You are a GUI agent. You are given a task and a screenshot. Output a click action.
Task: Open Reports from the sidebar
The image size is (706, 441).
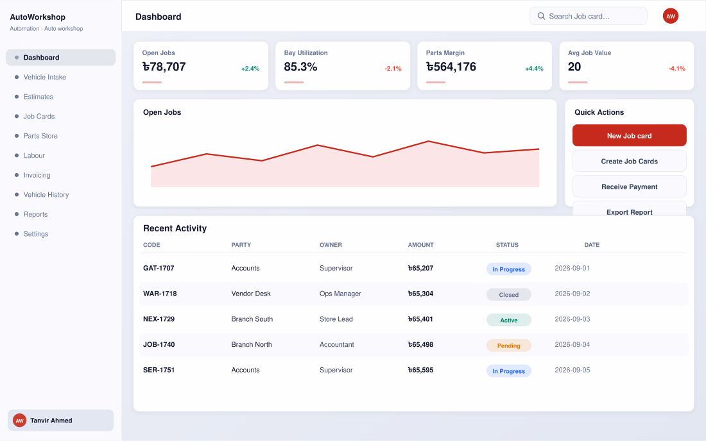pos(61,214)
